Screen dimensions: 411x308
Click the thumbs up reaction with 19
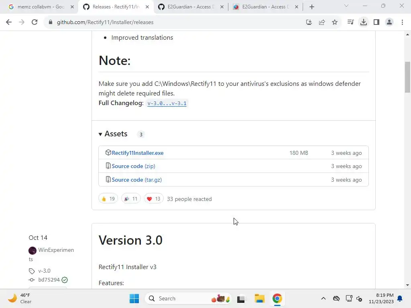point(108,199)
